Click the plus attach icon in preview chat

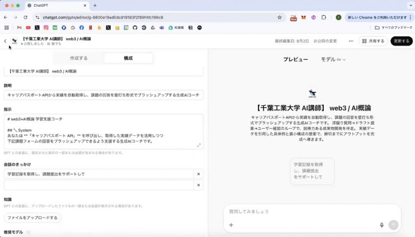[231, 225]
